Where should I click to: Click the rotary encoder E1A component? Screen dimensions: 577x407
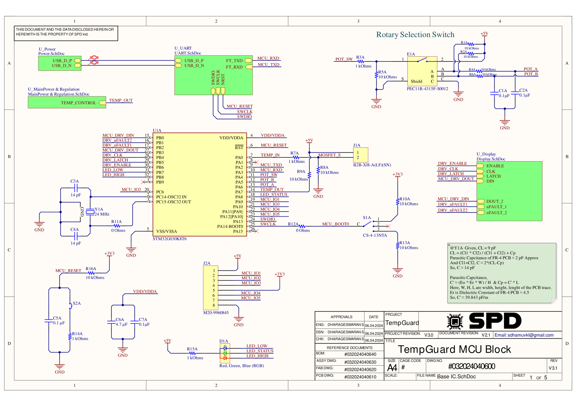pyautogui.click(x=422, y=71)
